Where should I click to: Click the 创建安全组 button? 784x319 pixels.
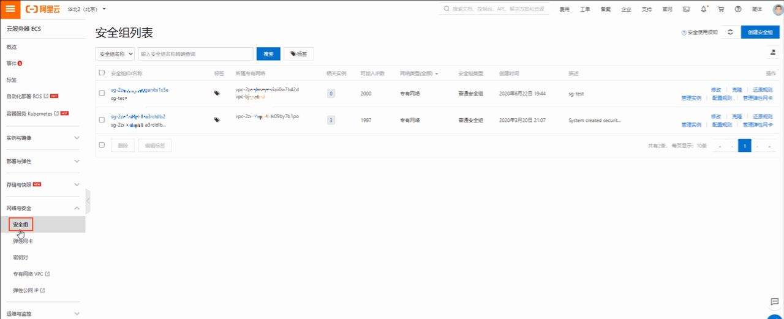pyautogui.click(x=760, y=32)
